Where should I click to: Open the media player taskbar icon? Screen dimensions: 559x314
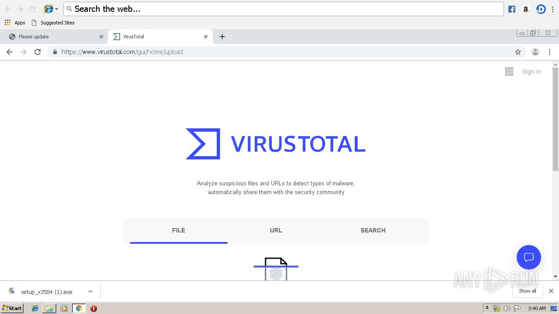tap(64, 308)
